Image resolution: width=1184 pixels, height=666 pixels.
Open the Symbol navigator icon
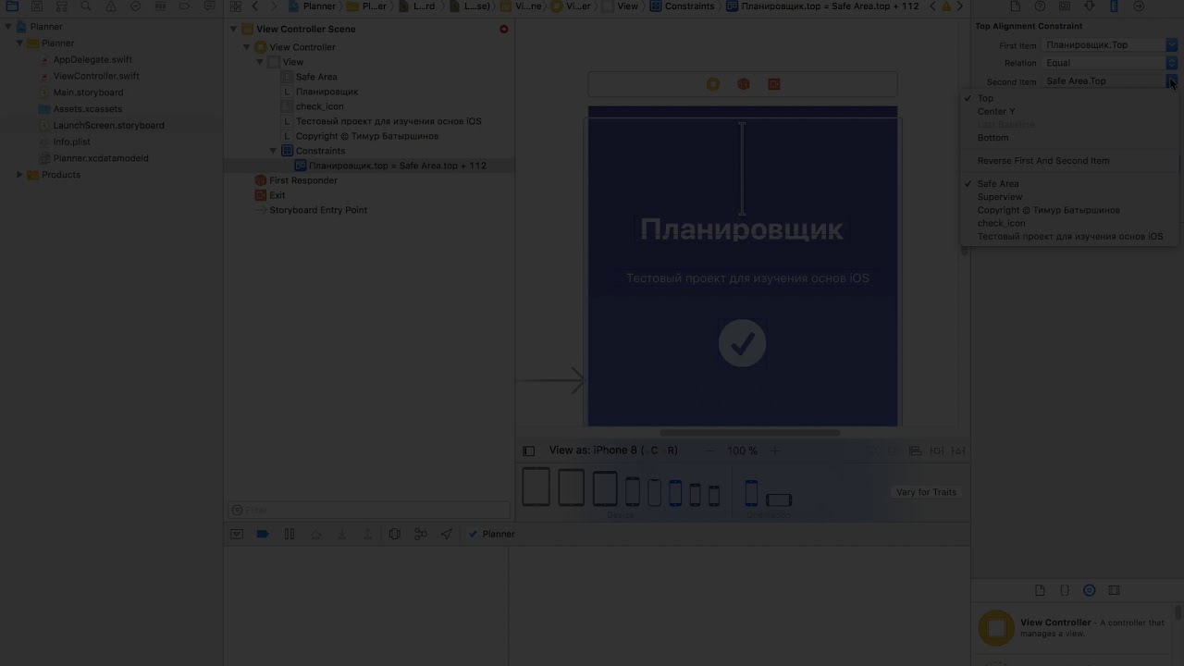(x=61, y=6)
